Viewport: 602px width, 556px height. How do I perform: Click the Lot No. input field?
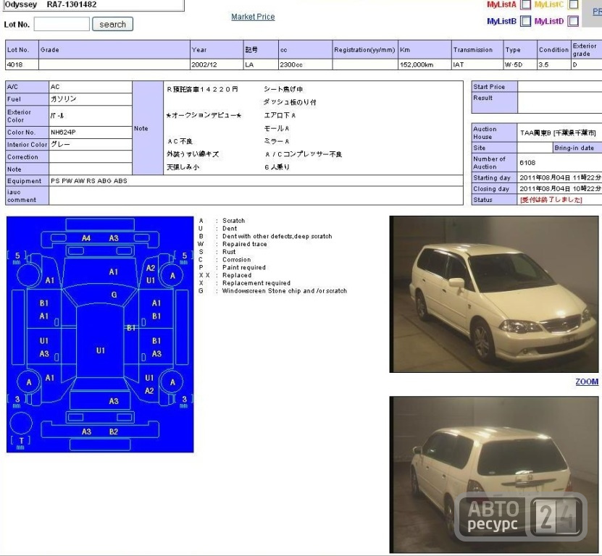point(62,24)
